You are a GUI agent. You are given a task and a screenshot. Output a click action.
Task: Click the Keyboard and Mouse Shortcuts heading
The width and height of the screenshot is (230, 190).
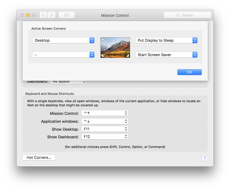point(50,94)
